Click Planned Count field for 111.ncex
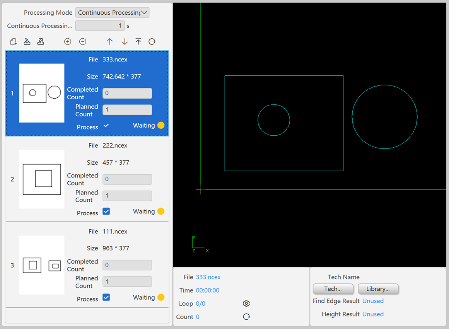 point(127,282)
